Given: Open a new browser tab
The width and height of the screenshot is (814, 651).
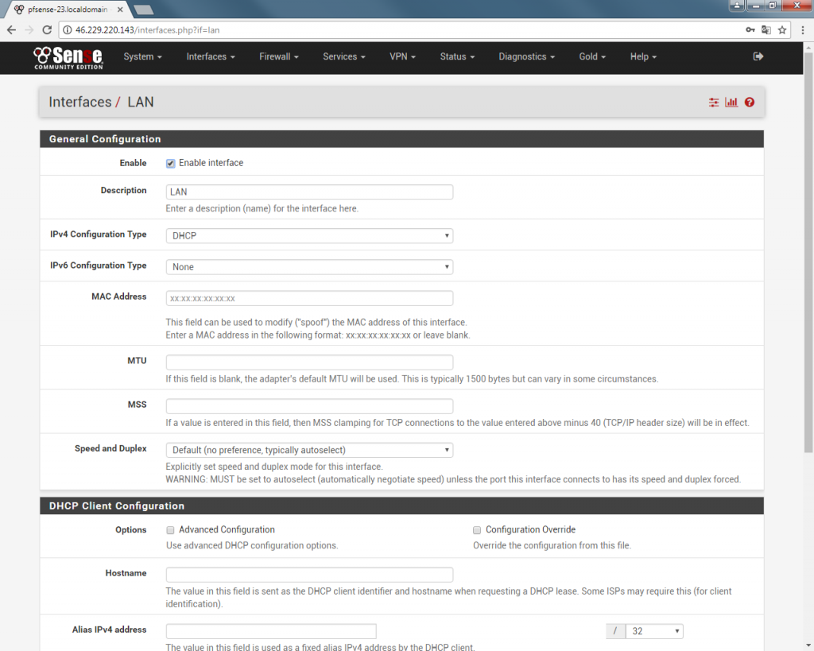Looking at the screenshot, I should pos(143,10).
